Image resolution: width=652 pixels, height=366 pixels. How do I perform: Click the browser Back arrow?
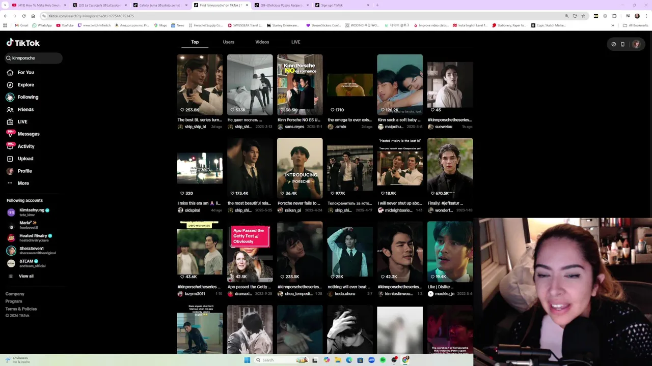(x=6, y=16)
